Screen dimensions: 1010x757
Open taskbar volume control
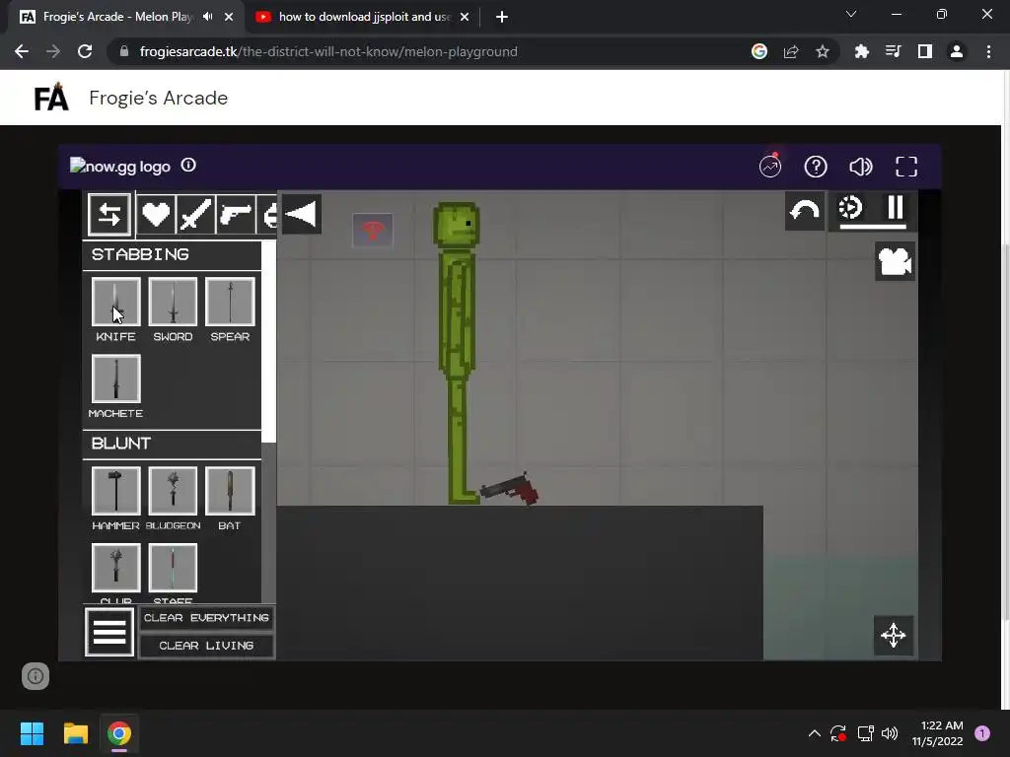click(890, 733)
